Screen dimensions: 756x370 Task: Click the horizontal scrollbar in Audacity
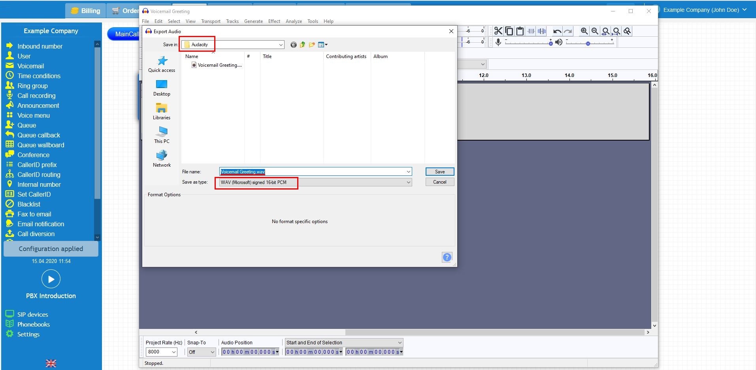pyautogui.click(x=495, y=332)
